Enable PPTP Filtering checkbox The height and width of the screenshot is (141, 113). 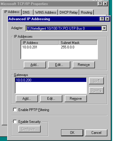[x=15, y=110]
